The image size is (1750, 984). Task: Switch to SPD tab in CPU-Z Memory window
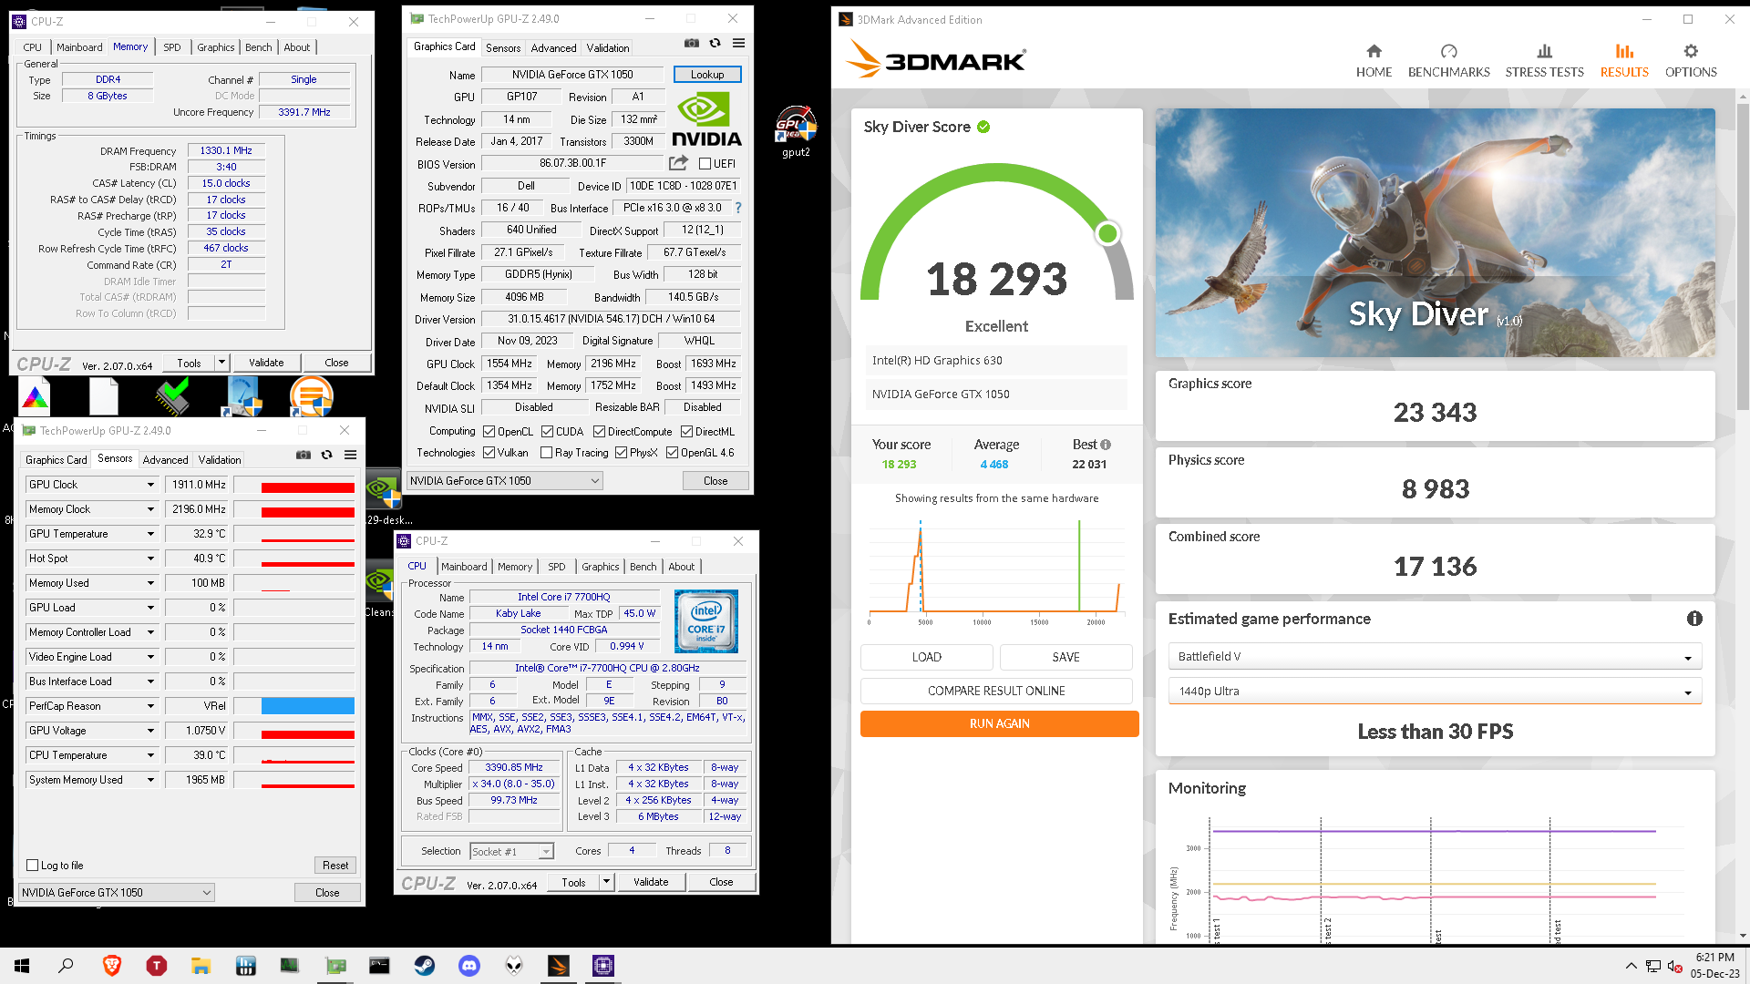(172, 47)
